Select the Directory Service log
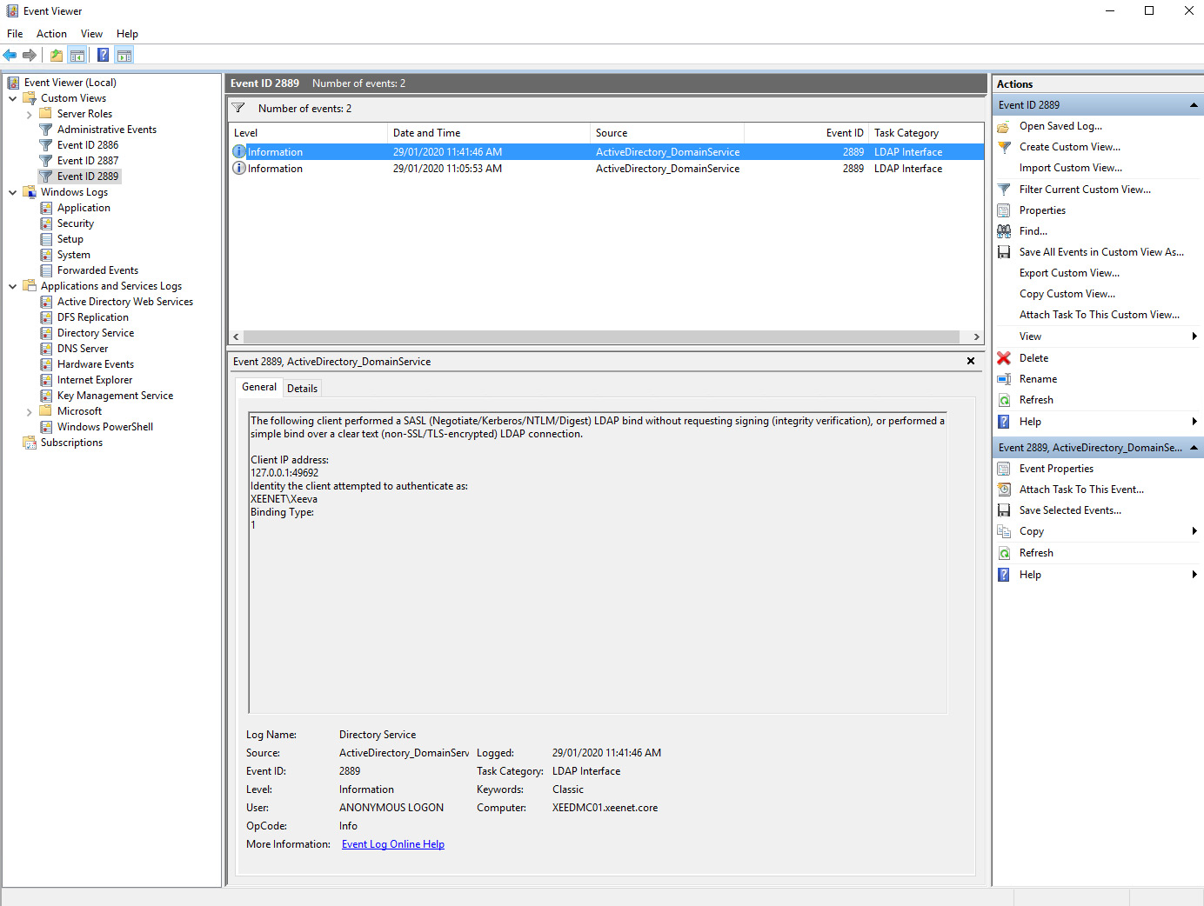 tap(96, 333)
